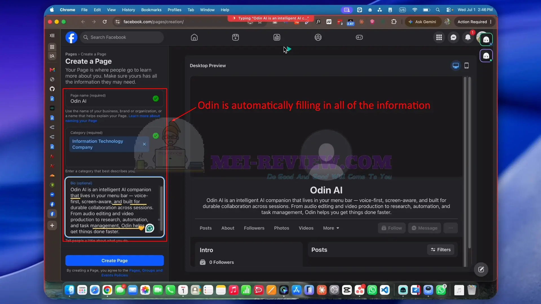Open the notifications bell
This screenshot has height=304, width=541.
(x=468, y=37)
